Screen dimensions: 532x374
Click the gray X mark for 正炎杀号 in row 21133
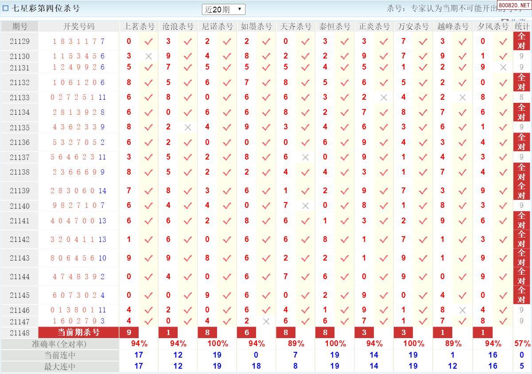[x=384, y=97]
